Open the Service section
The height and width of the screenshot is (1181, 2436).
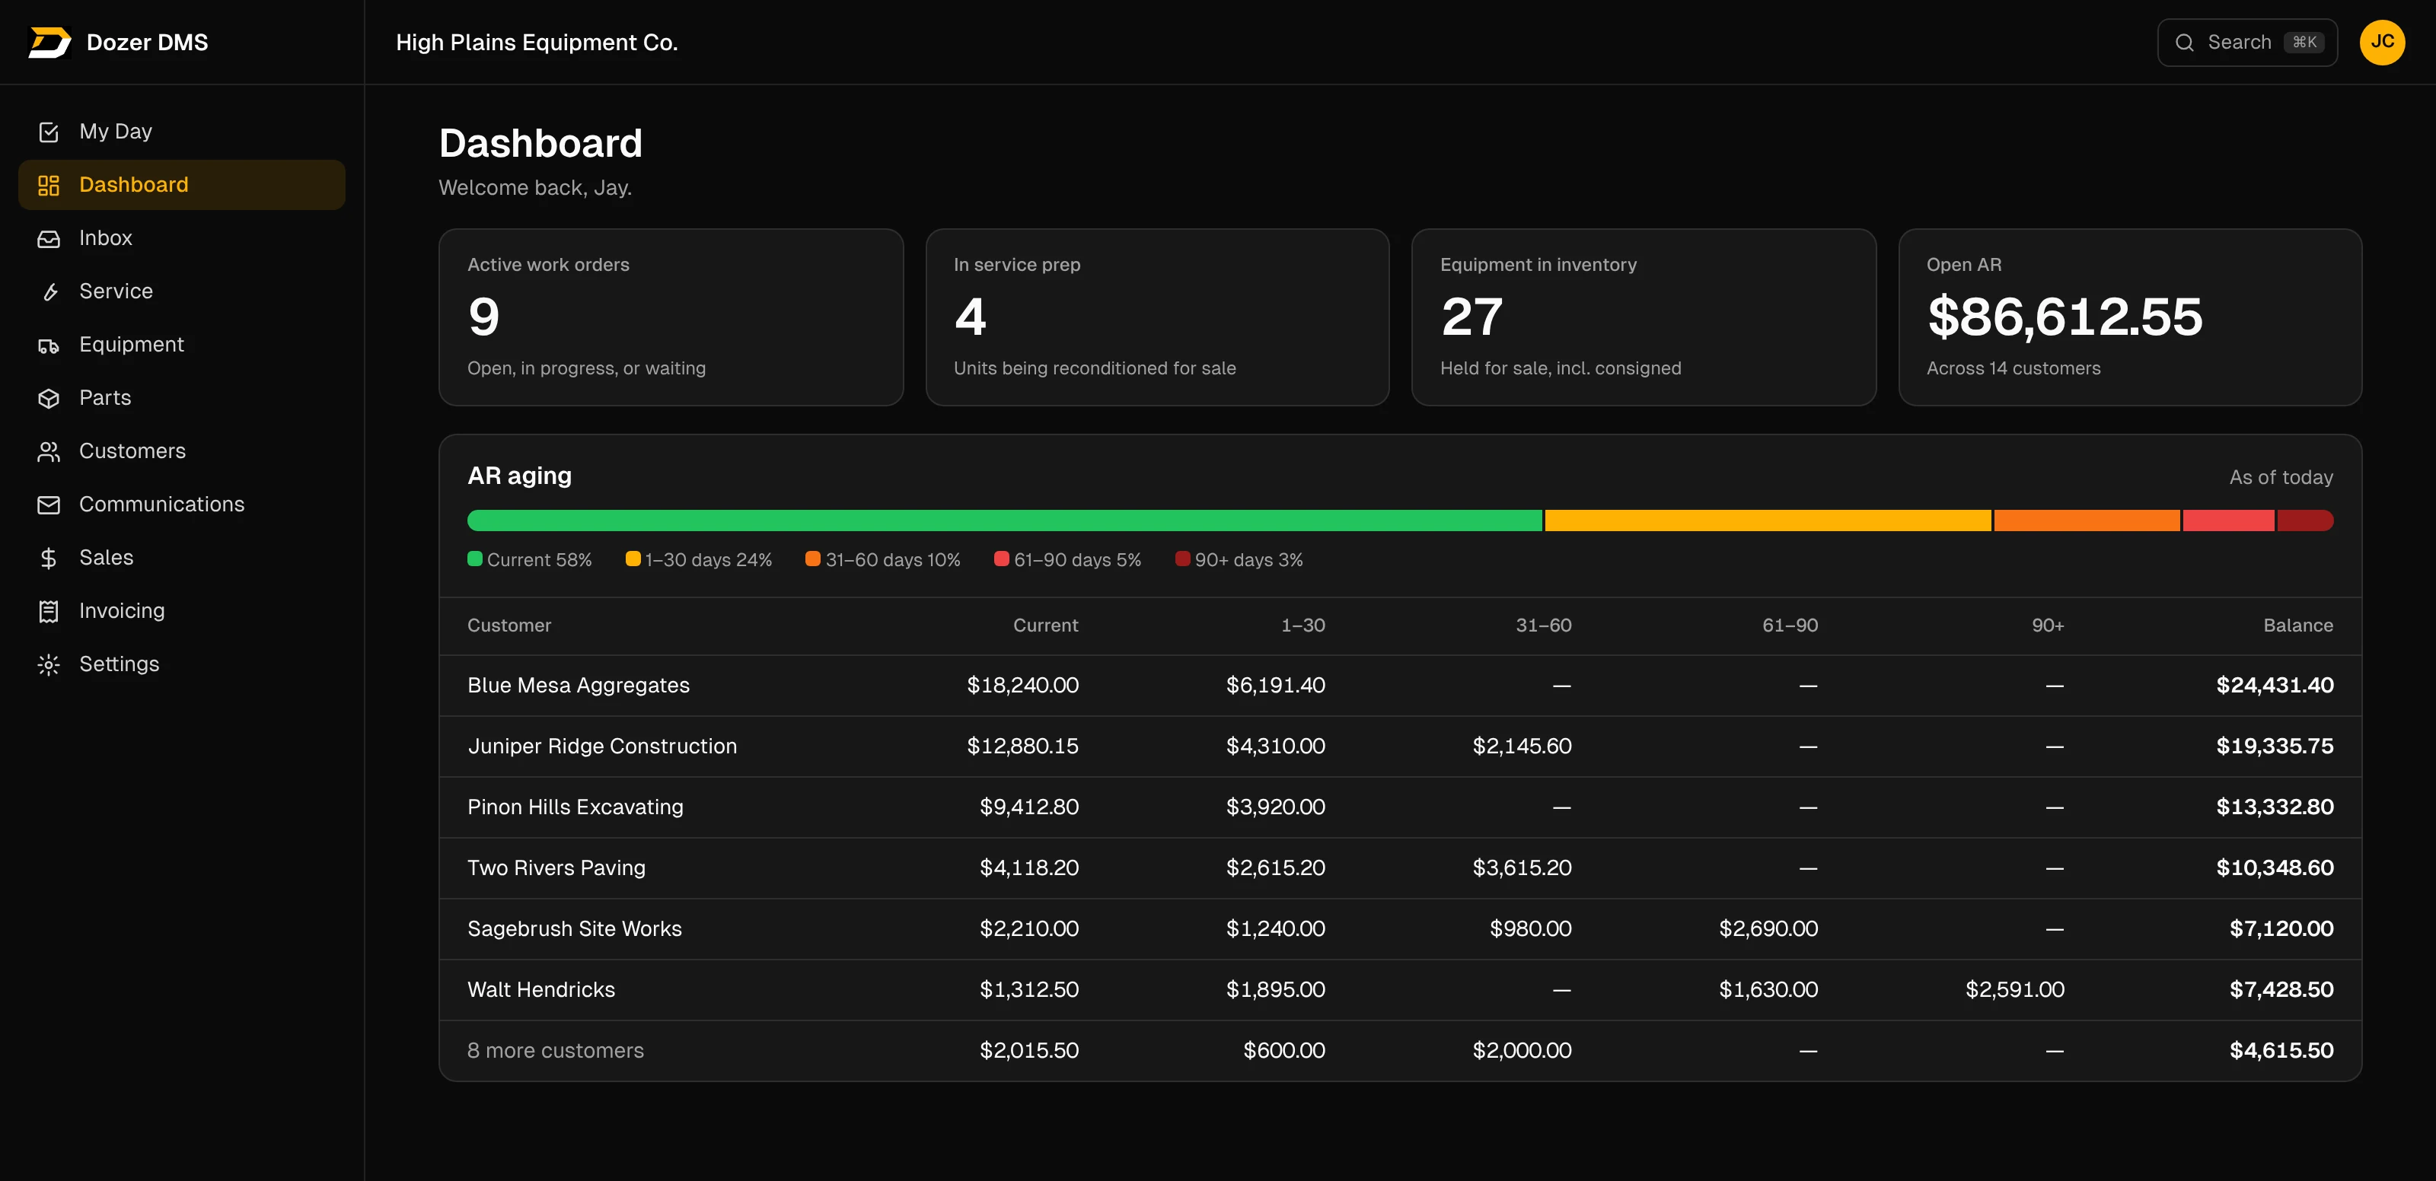182,291
